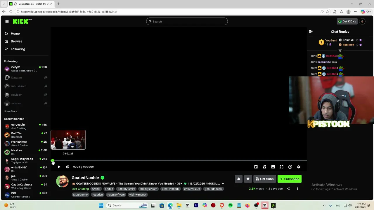The width and height of the screenshot is (374, 210).
Task: Toggle the sidebar hamburger menu
Action: [x=7, y=21]
